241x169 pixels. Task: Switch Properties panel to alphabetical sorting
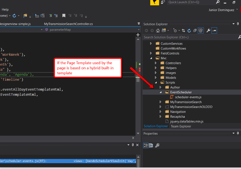[151, 145]
